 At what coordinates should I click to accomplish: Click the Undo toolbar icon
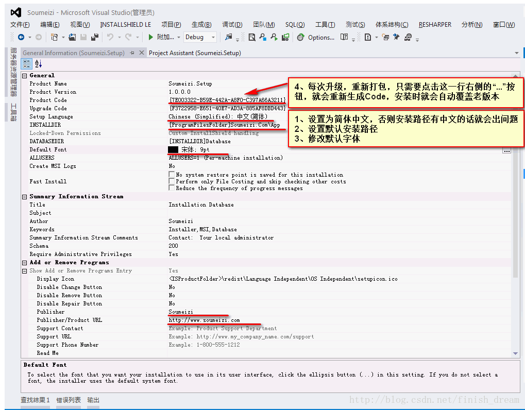coord(110,37)
